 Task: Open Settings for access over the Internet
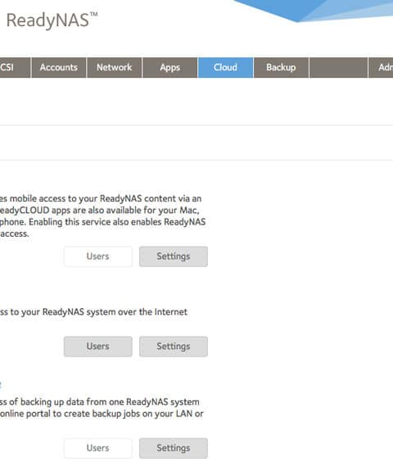tap(174, 347)
